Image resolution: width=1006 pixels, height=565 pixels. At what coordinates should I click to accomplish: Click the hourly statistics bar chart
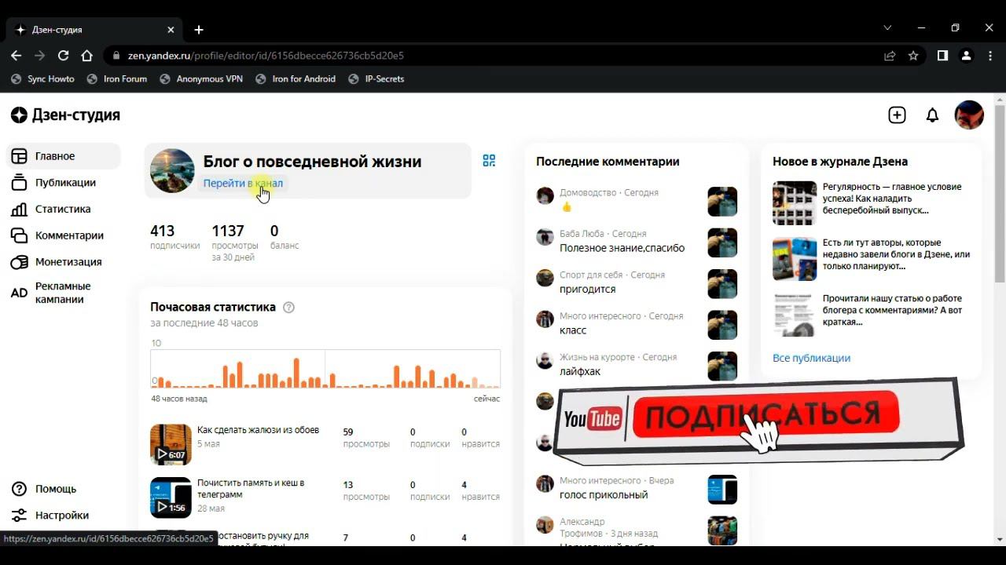coord(325,369)
